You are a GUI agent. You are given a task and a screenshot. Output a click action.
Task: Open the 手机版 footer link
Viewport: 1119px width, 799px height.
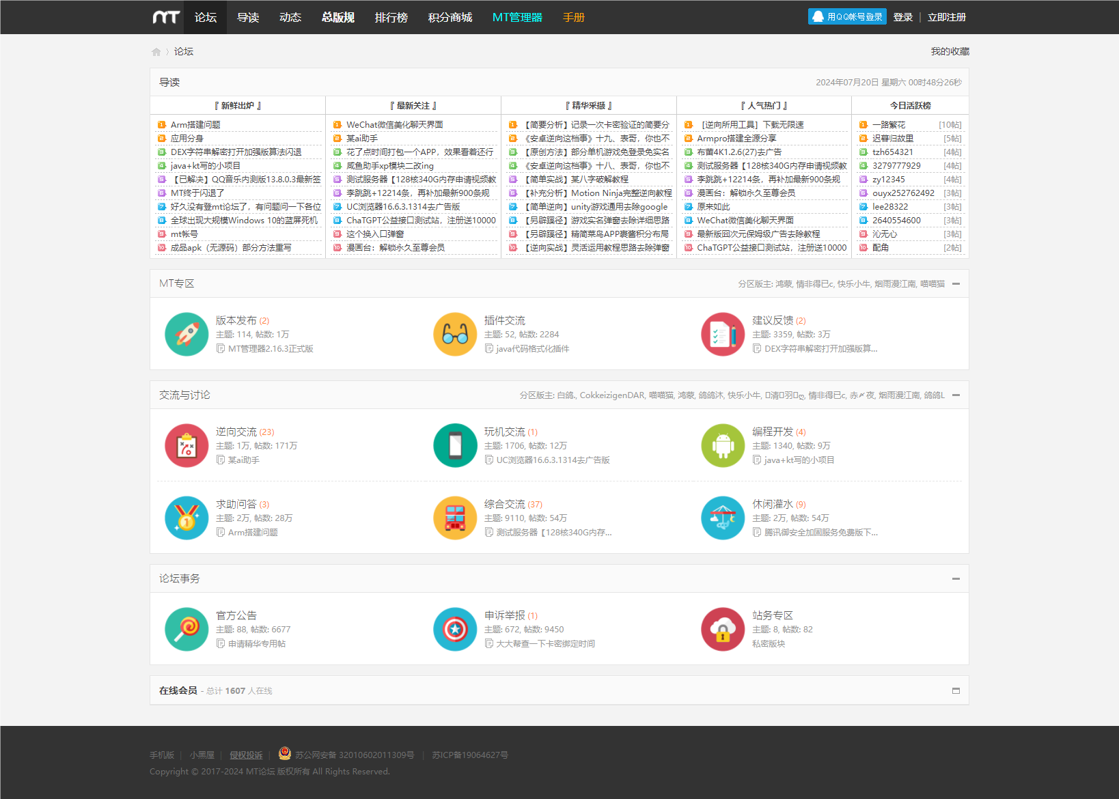pyautogui.click(x=162, y=755)
